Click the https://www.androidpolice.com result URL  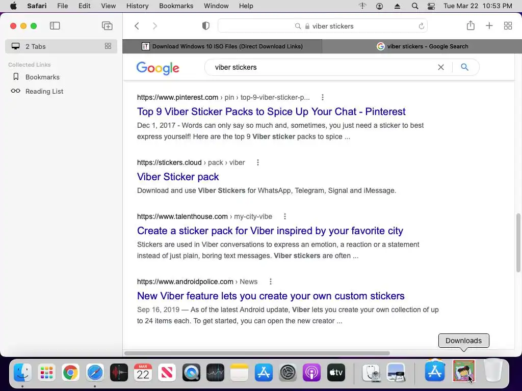(185, 282)
